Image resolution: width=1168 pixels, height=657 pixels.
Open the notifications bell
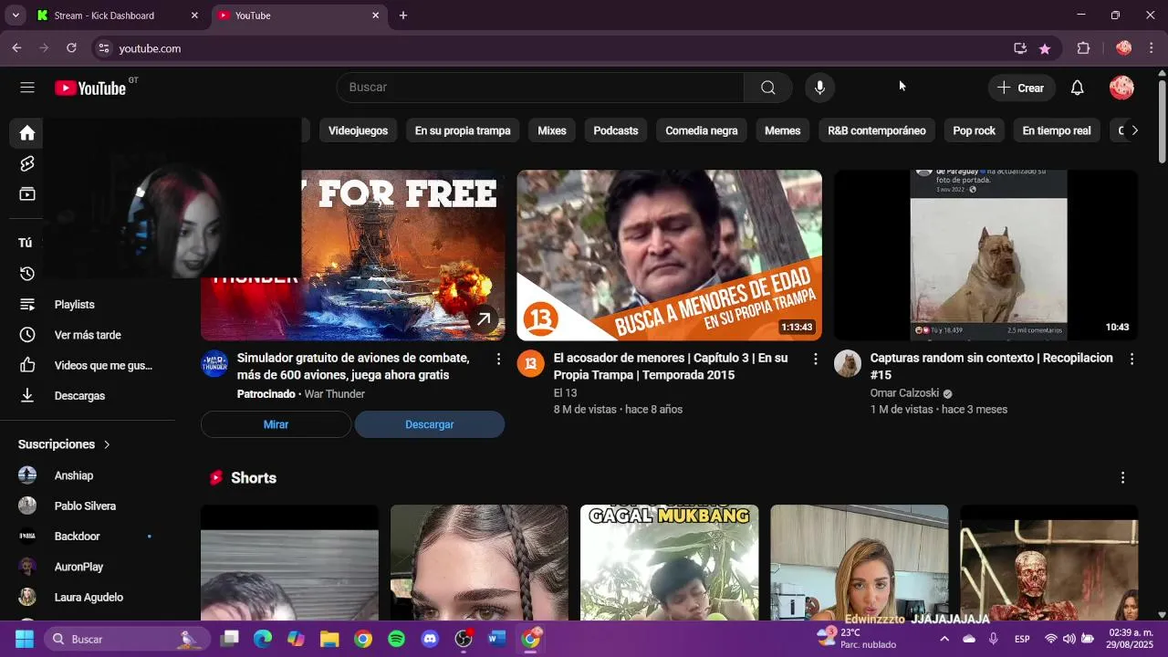point(1077,88)
